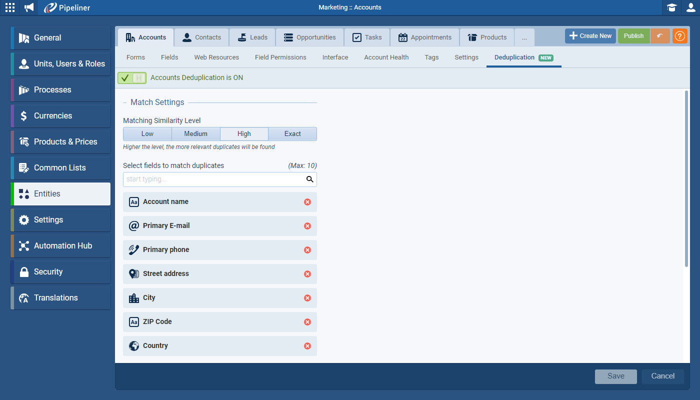Remove the Country field from matching
This screenshot has height=400, width=700.
pos(307,346)
